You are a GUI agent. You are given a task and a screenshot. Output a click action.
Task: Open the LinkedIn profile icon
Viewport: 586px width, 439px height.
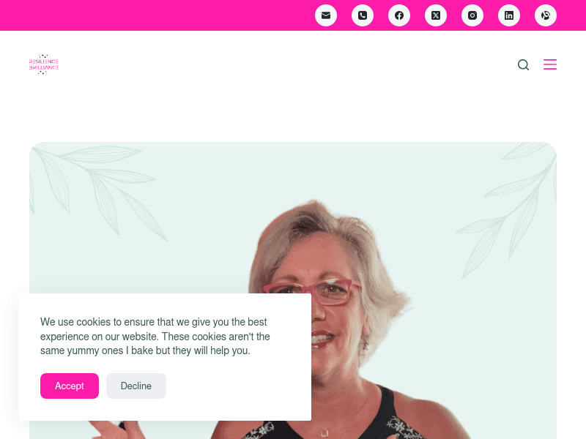coord(509,15)
